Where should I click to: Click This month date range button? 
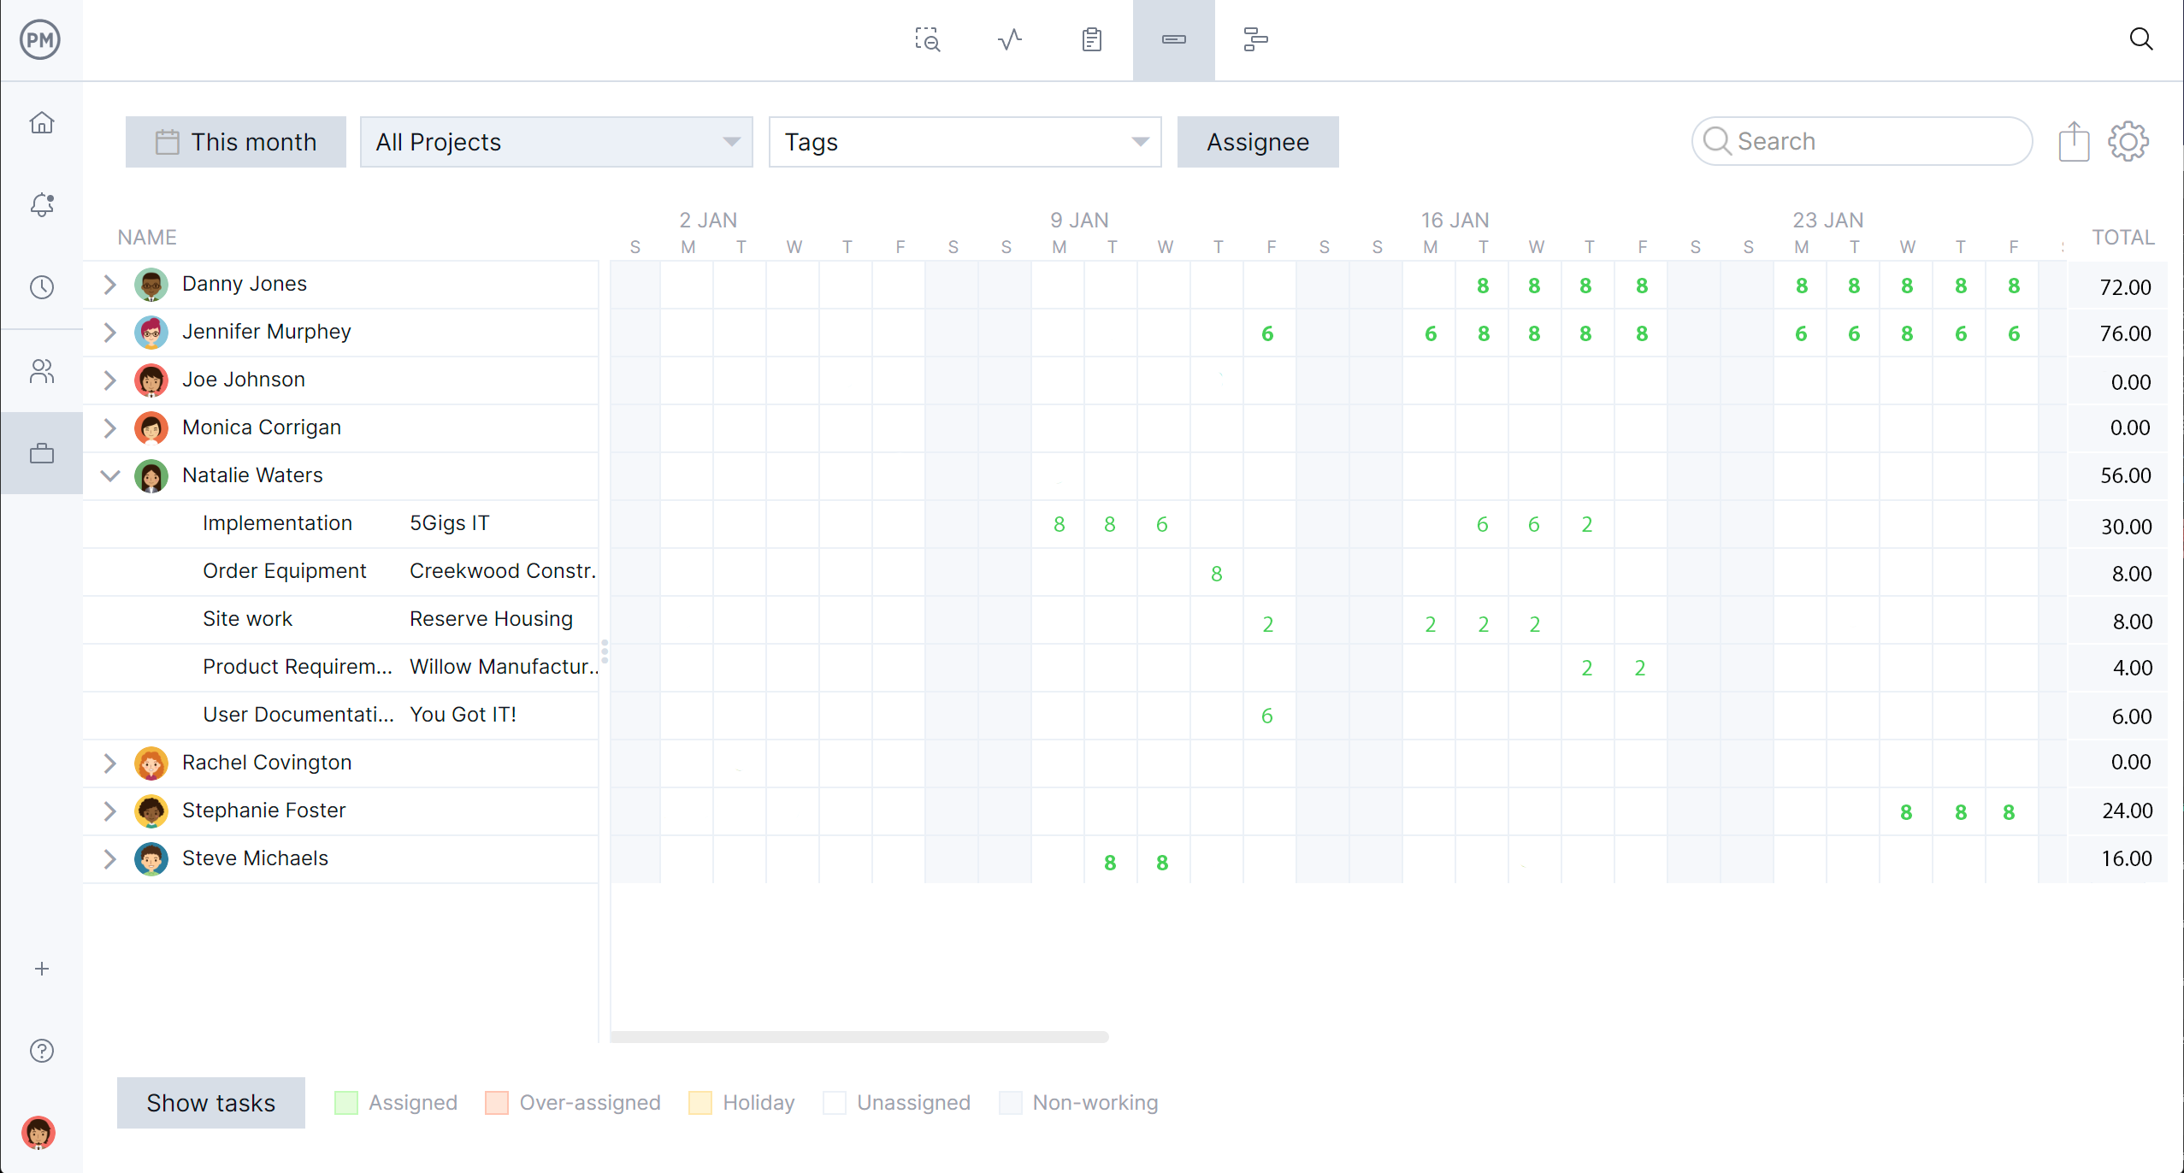pos(235,142)
